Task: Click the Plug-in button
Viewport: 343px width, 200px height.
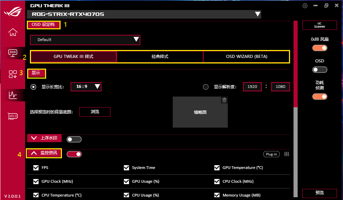Action: pyautogui.click(x=271, y=154)
